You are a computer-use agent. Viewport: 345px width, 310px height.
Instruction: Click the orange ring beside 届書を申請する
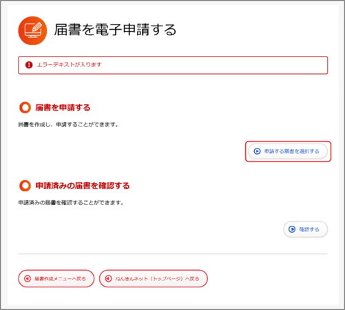(25, 108)
